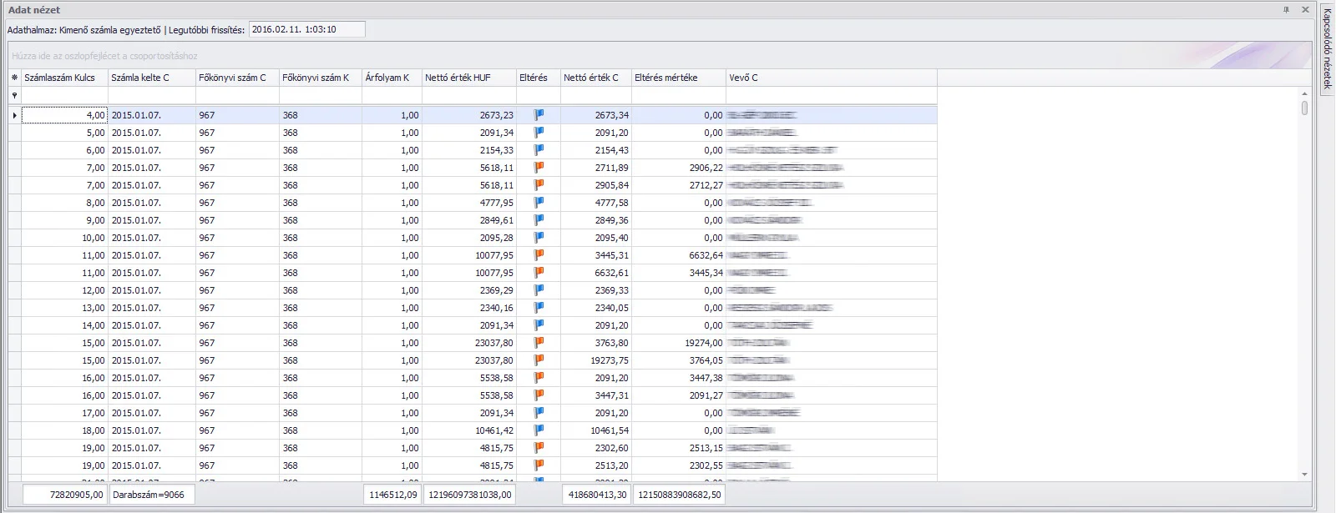Click the blue flag in invoice row 18,00
Screen dimensions: 1336x513
[539, 430]
